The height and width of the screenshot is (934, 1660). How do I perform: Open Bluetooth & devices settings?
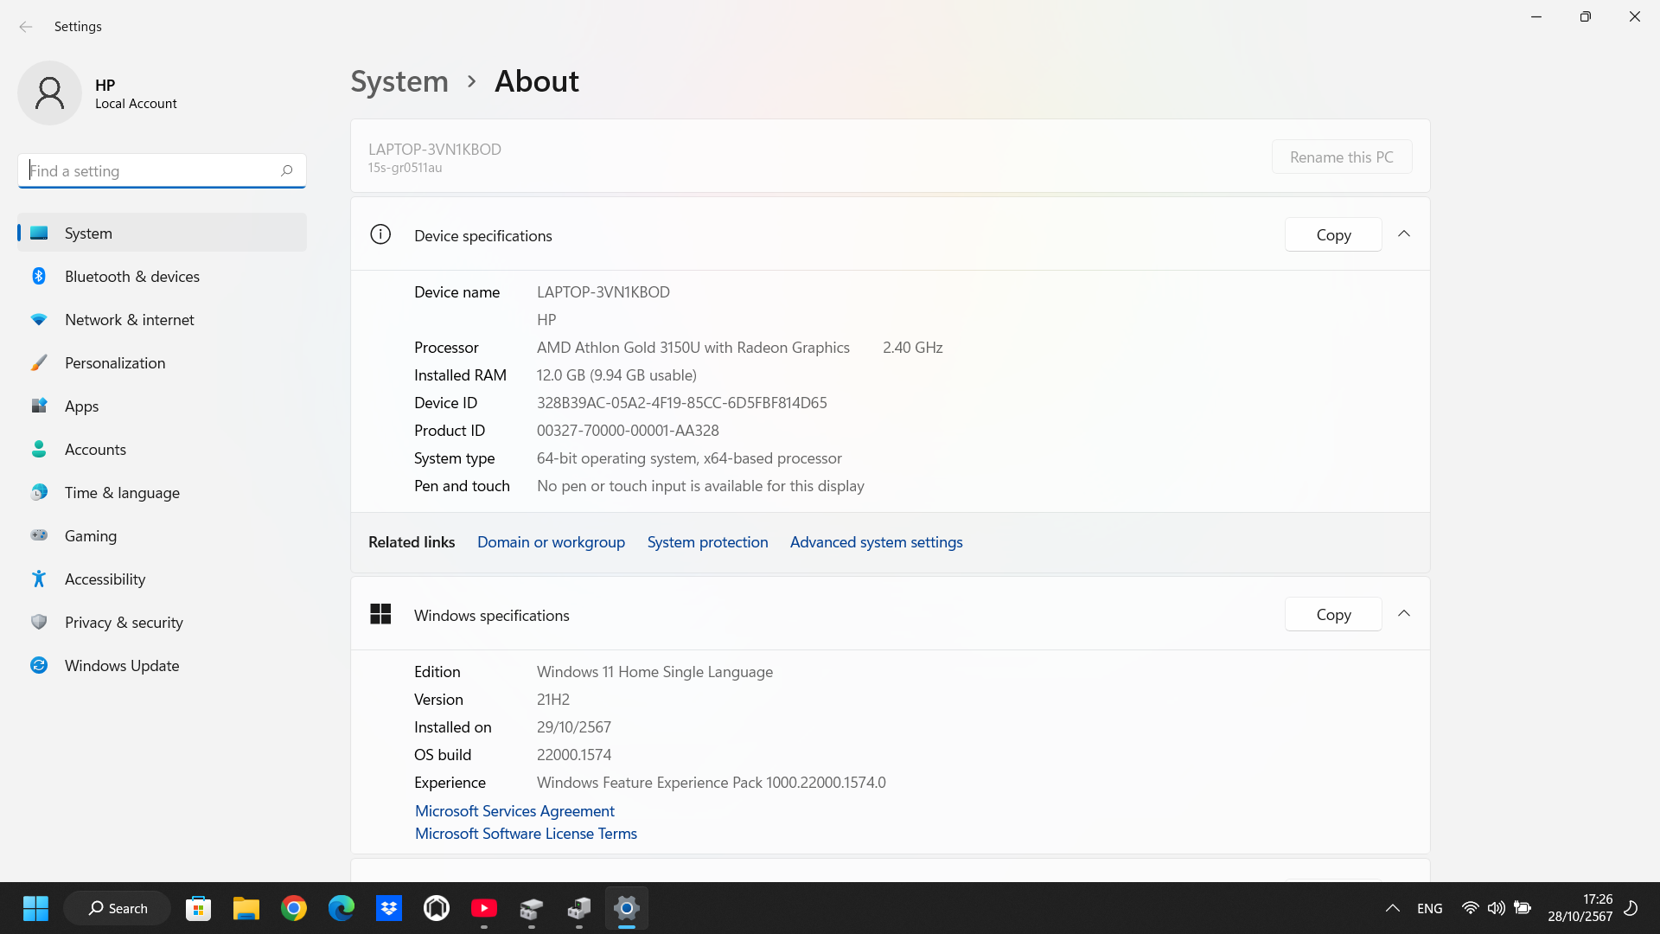(162, 276)
